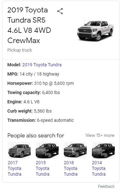Select the 2015 Toyota Tundra thumbnail image
The height and width of the screenshot is (191, 126).
tap(47, 150)
